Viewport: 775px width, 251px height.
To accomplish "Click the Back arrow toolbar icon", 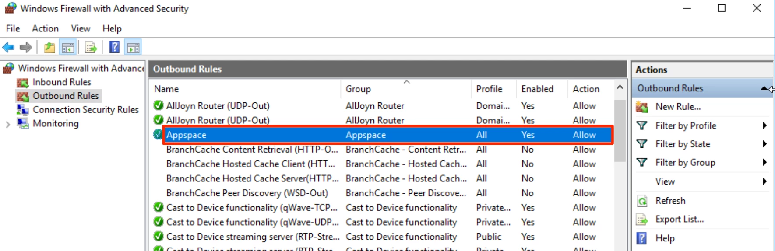I will click(x=8, y=47).
